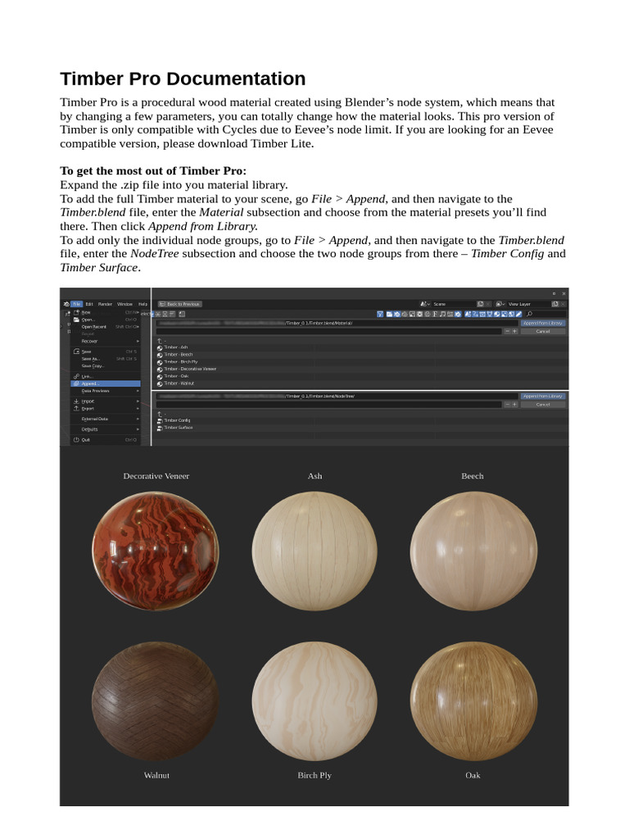
Task: Click the Export arrow icon in File menu
Action: click(x=76, y=408)
